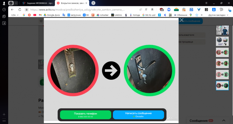The image size is (233, 124).
Task: Show more bookmarks with double chevron
Action: point(201,15)
